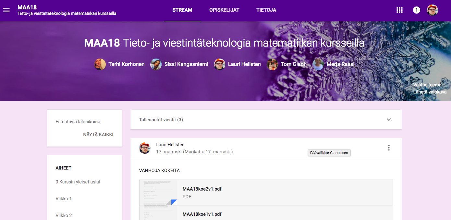Viewport: 451px width, 220px height.
Task: Click Tom Gladh's avatar in banner
Action: point(273,64)
